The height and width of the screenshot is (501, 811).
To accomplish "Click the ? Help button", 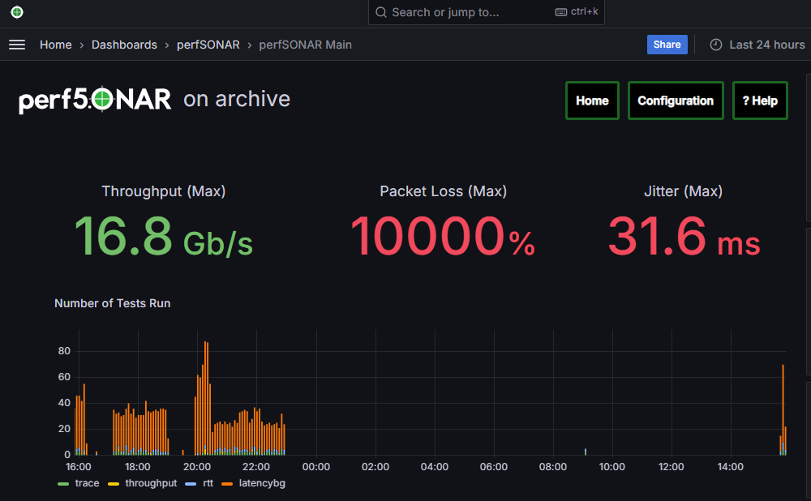I will tap(760, 101).
